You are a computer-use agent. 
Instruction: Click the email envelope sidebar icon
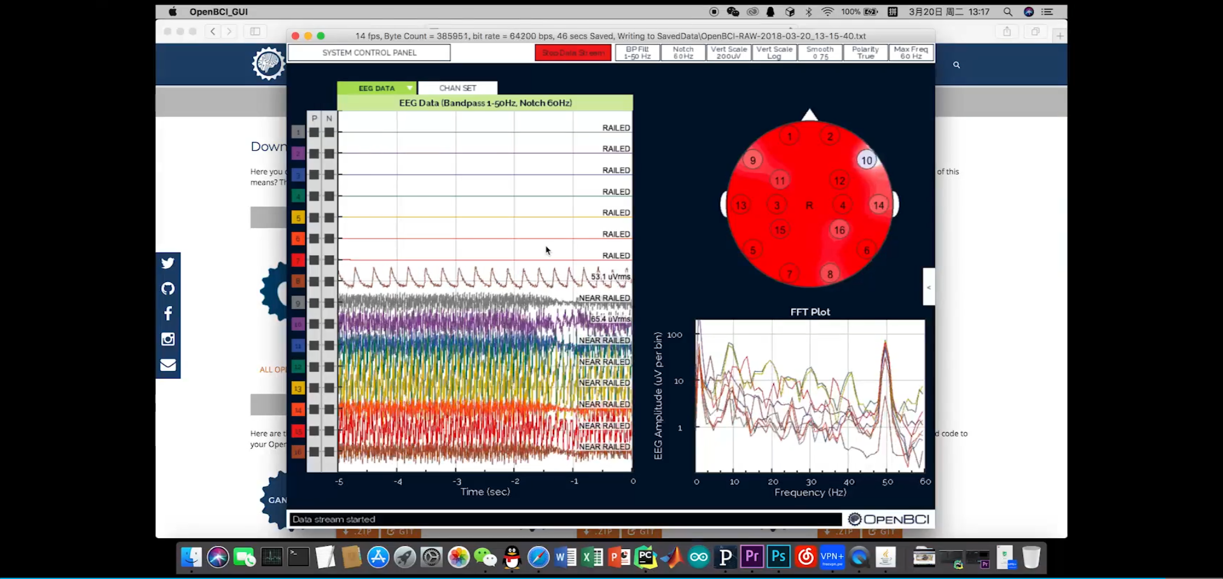(168, 365)
